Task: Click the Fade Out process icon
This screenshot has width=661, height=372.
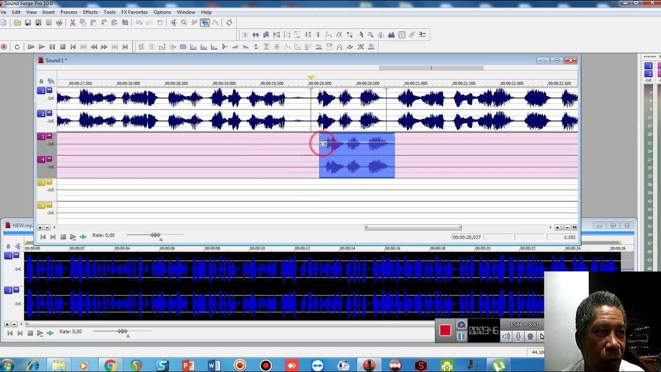Action: (245, 47)
